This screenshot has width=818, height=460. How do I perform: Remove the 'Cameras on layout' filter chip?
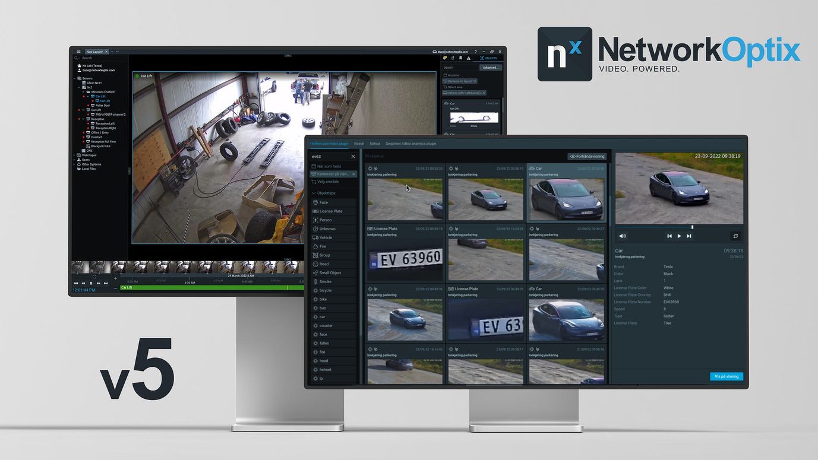click(x=475, y=81)
